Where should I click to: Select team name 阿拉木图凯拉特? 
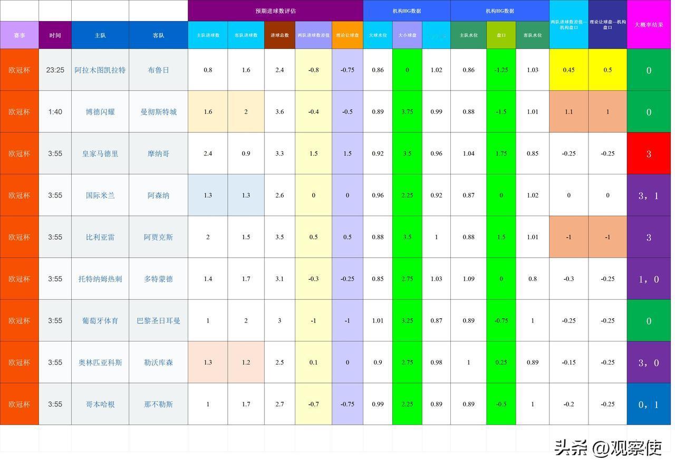(x=100, y=70)
